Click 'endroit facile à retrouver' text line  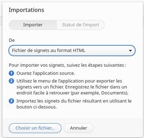[x=72, y=93]
